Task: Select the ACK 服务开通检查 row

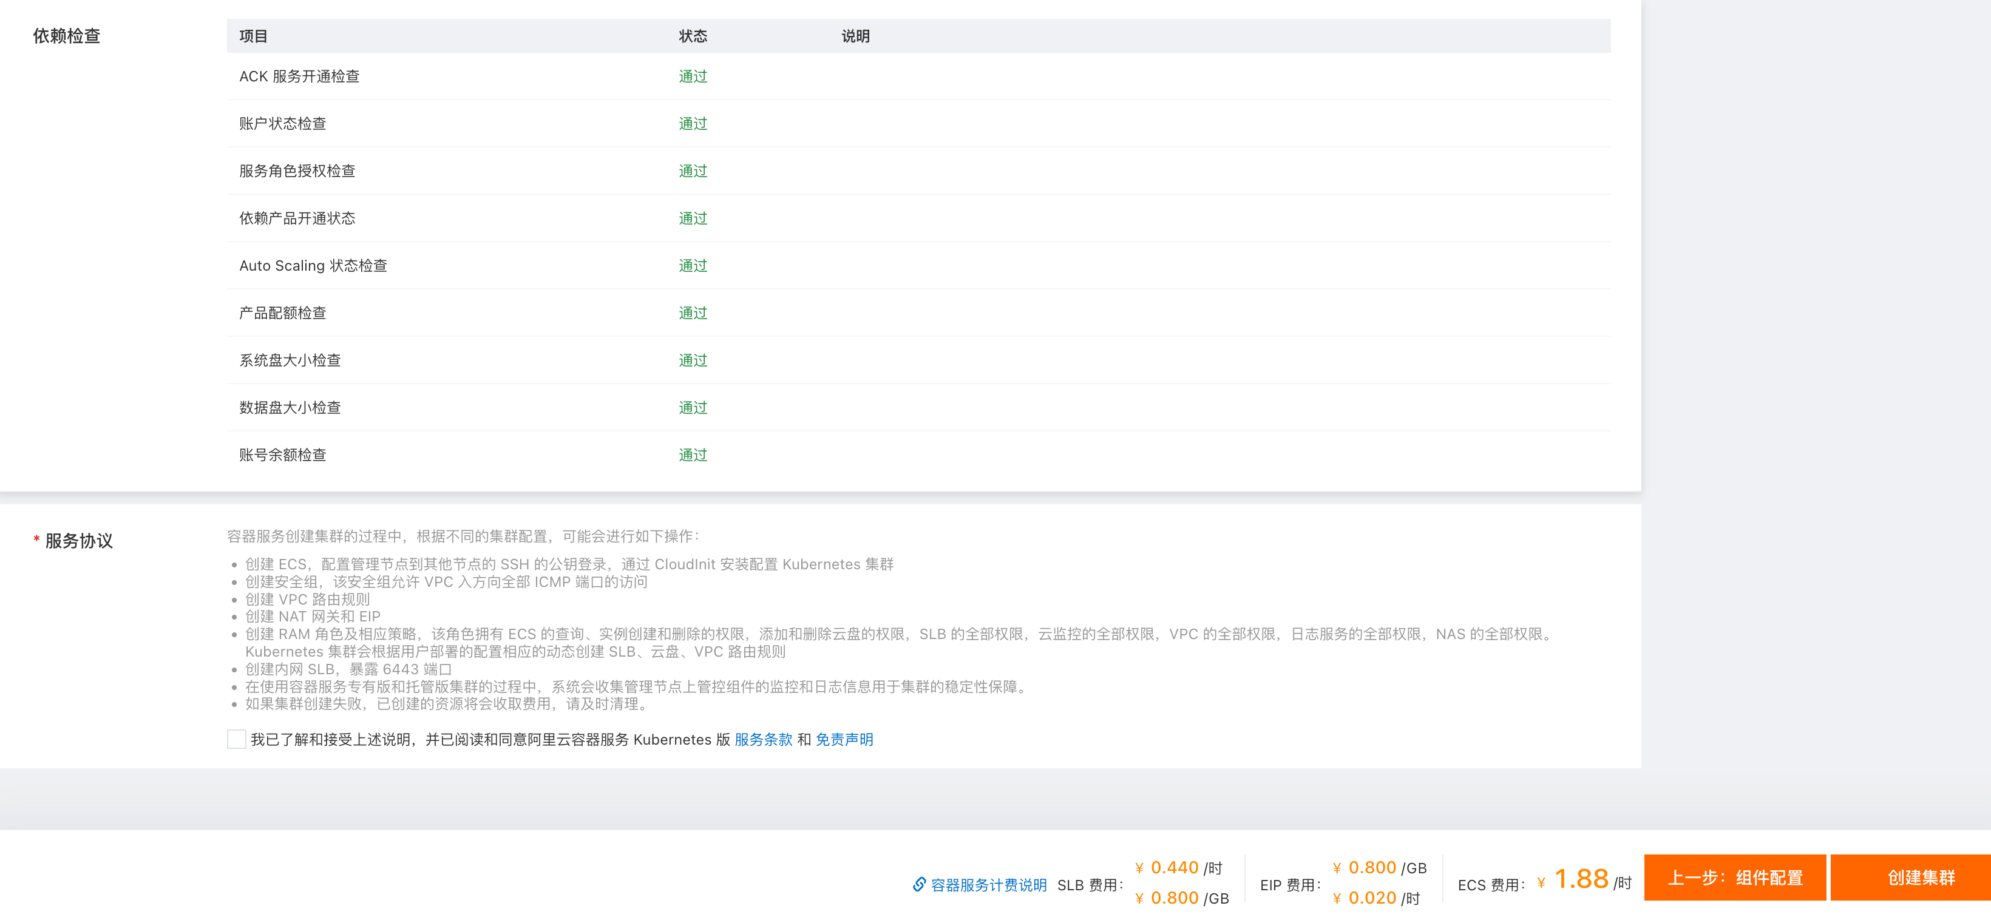Action: coord(299,76)
